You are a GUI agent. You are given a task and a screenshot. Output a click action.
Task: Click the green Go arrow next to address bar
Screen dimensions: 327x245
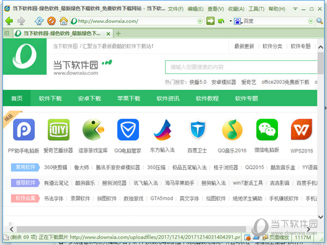[x=210, y=21]
